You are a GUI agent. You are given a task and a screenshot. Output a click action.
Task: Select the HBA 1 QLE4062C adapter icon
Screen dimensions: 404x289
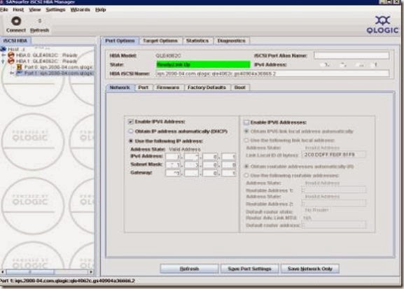coord(11,61)
